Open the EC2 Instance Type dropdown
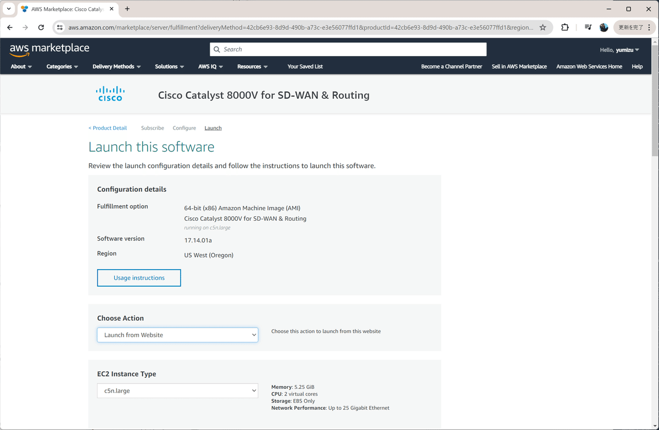The width and height of the screenshot is (659, 430). pos(177,390)
